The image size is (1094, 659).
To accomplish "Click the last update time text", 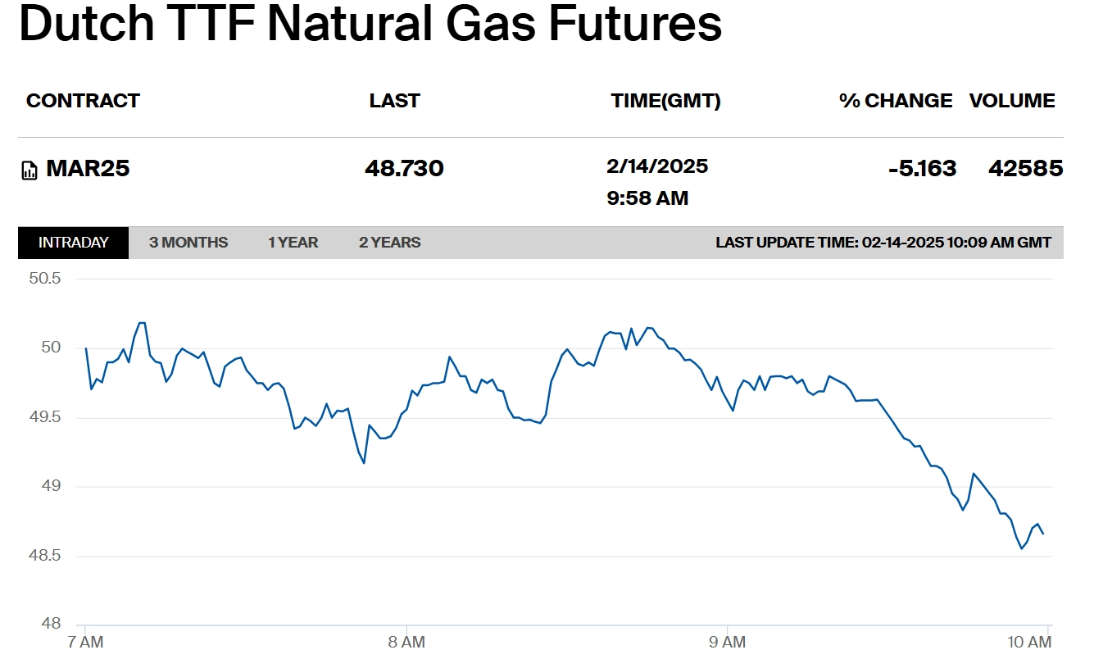I will point(883,243).
